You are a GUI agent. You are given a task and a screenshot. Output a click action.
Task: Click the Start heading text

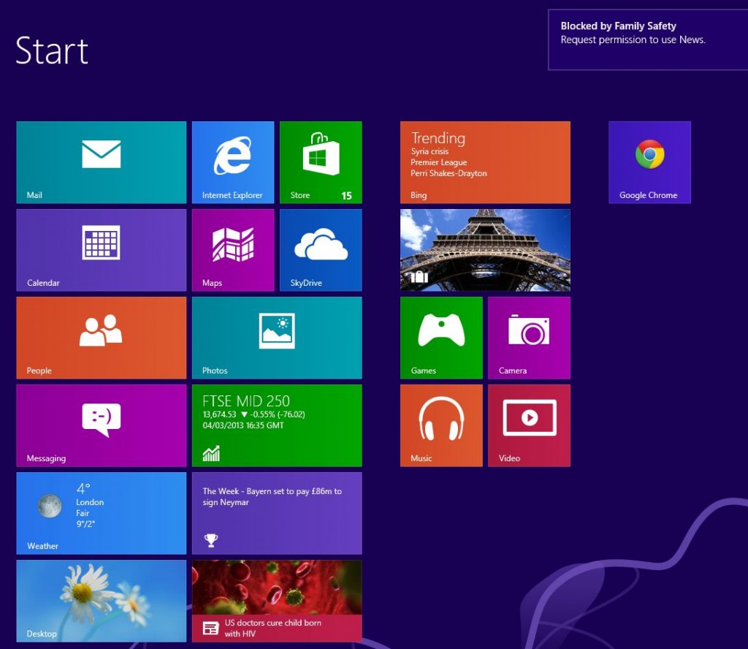(x=52, y=50)
